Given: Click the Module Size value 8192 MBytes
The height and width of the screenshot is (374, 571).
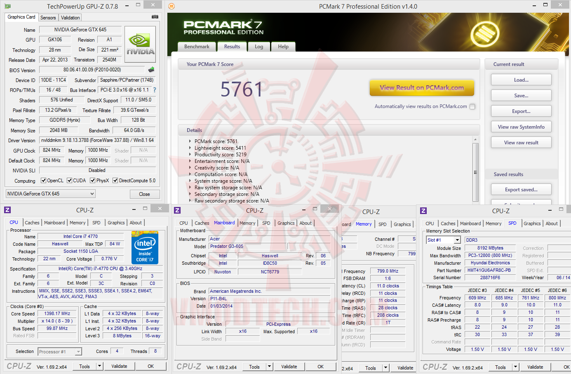Looking at the screenshot, I should [x=490, y=248].
